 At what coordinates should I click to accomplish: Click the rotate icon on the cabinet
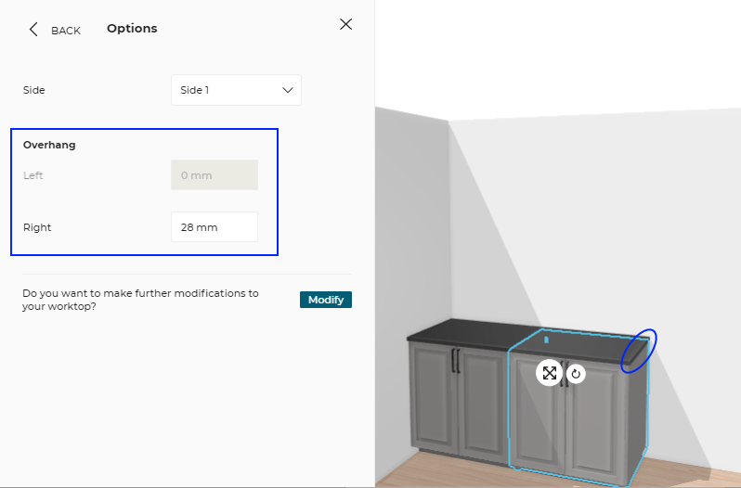coord(576,374)
